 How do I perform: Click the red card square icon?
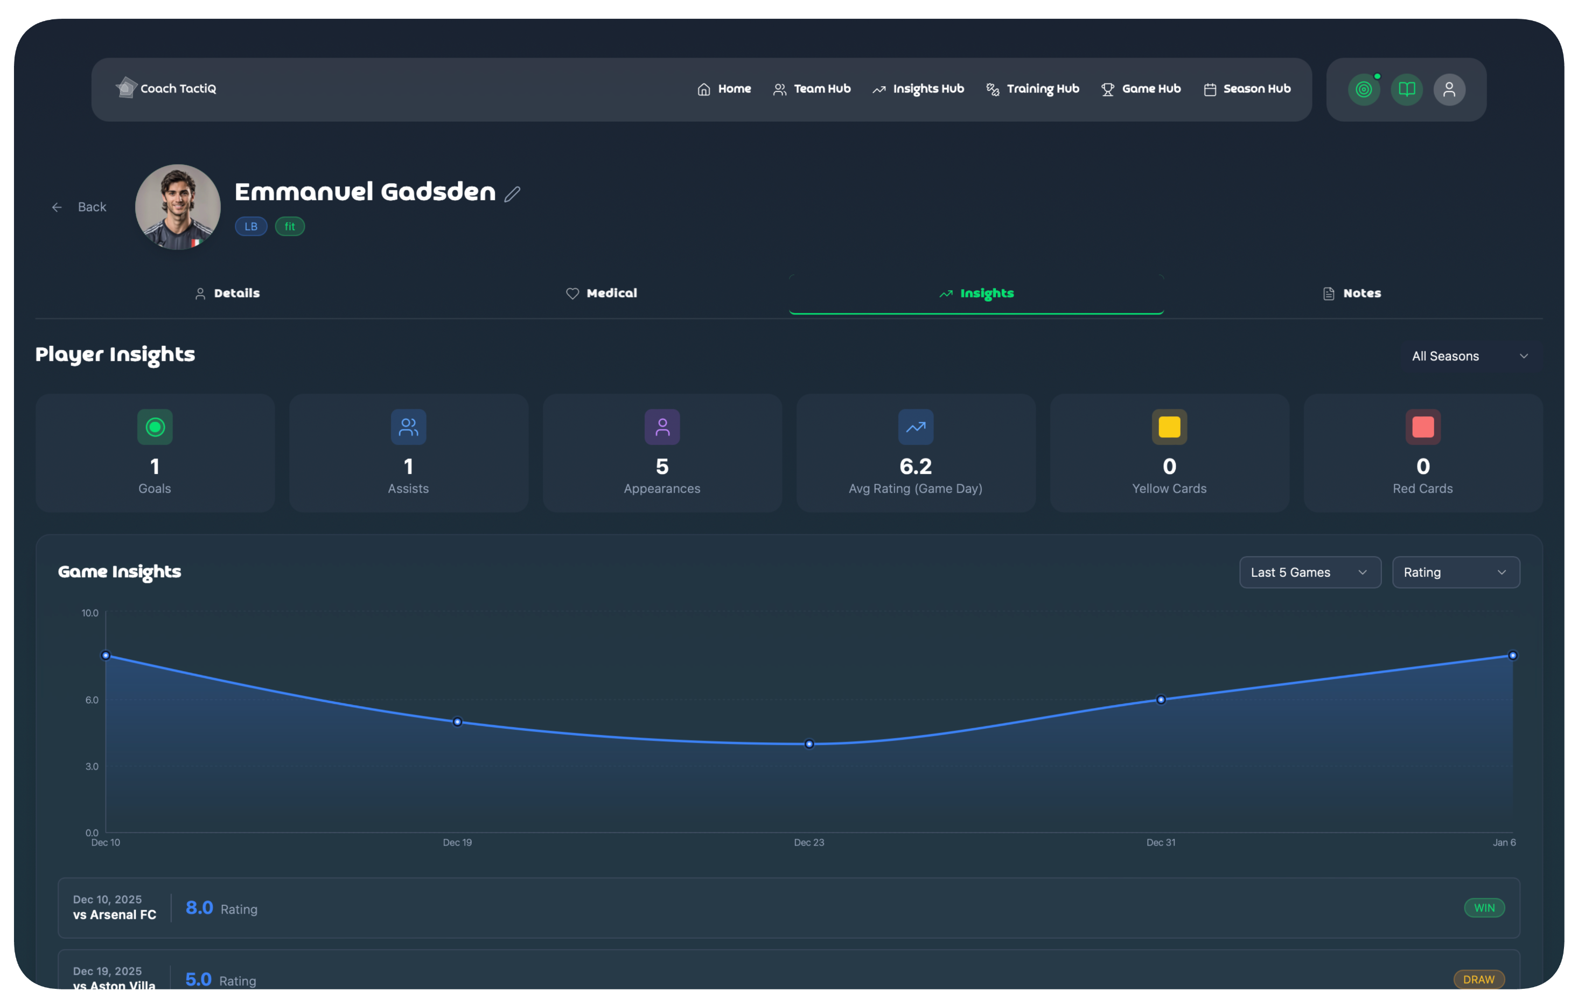pos(1423,427)
